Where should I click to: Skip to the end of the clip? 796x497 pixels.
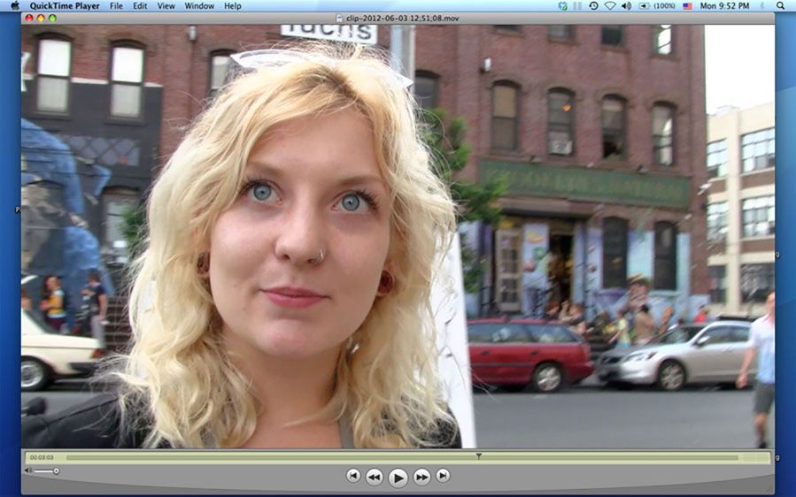443,476
